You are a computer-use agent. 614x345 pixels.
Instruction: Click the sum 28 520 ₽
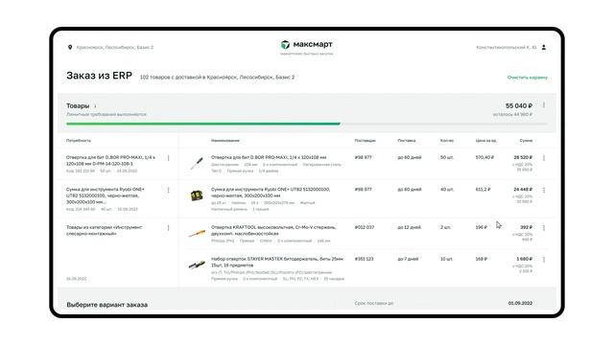(x=523, y=157)
